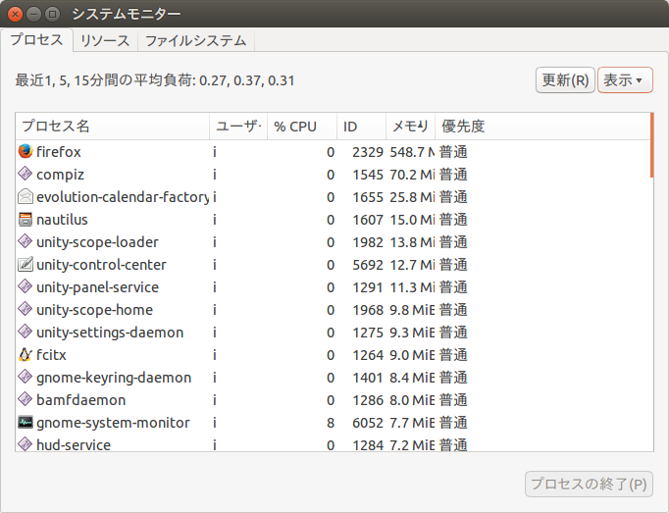Click the firefox process icon
The height and width of the screenshot is (513, 669).
pyautogui.click(x=26, y=151)
